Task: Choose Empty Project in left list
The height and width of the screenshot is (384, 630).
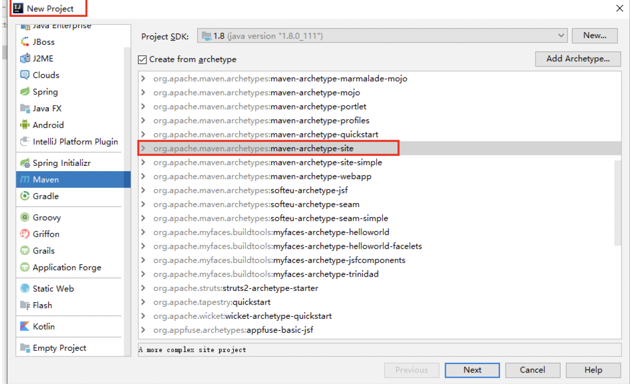Action: tap(59, 348)
